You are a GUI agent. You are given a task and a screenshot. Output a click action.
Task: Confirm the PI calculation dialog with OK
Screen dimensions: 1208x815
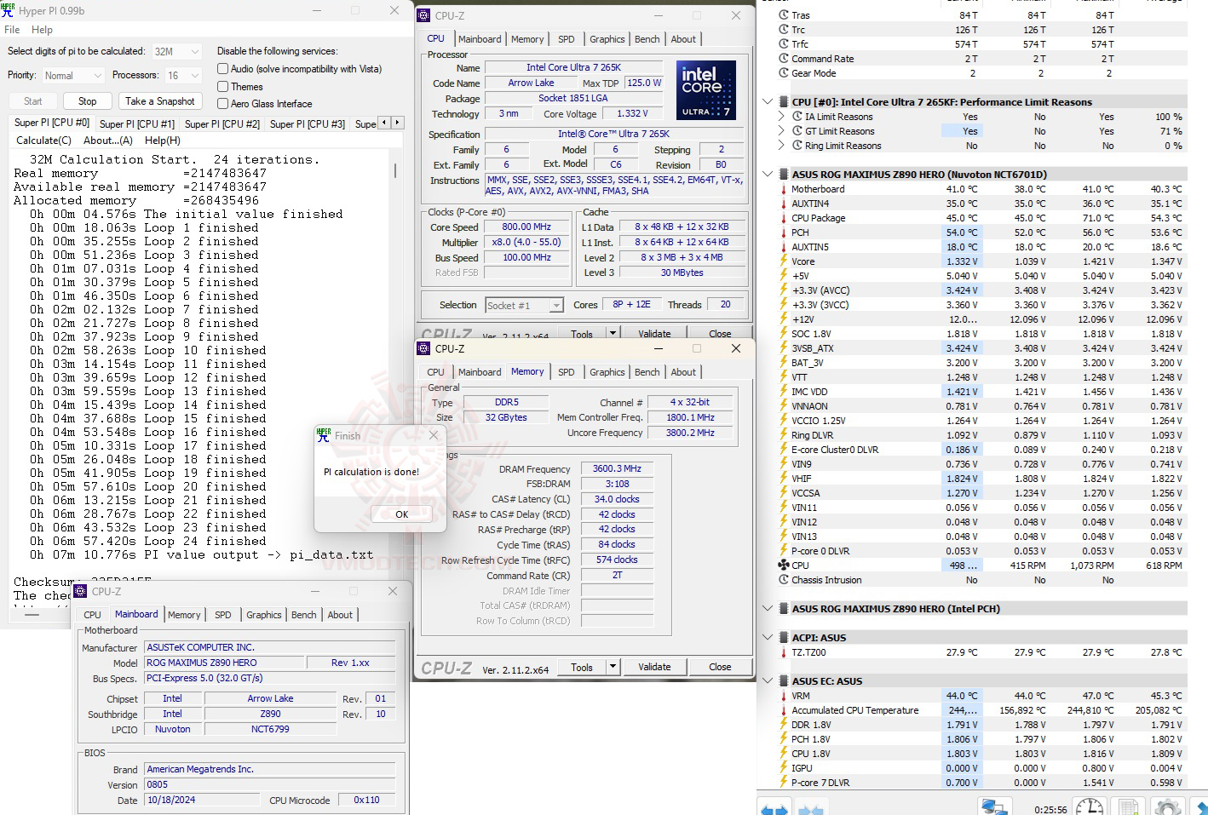coord(402,514)
